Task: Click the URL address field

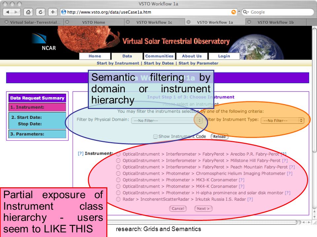Action: click(149, 12)
